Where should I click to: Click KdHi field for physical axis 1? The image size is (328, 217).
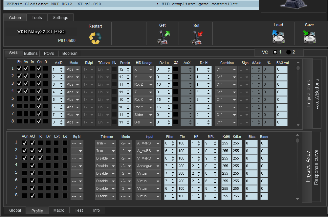click(226, 143)
